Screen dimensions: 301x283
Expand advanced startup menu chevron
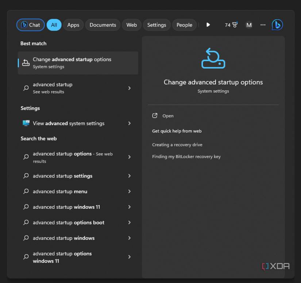click(x=130, y=191)
